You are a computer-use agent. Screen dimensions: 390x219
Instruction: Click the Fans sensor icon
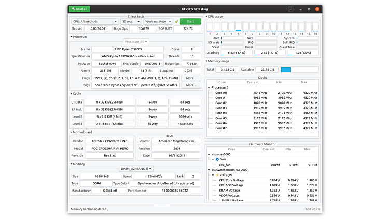(217, 159)
